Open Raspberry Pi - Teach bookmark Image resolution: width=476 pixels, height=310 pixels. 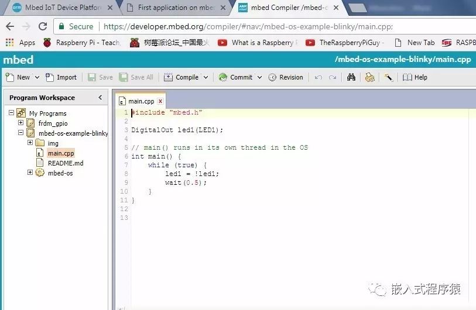point(81,43)
